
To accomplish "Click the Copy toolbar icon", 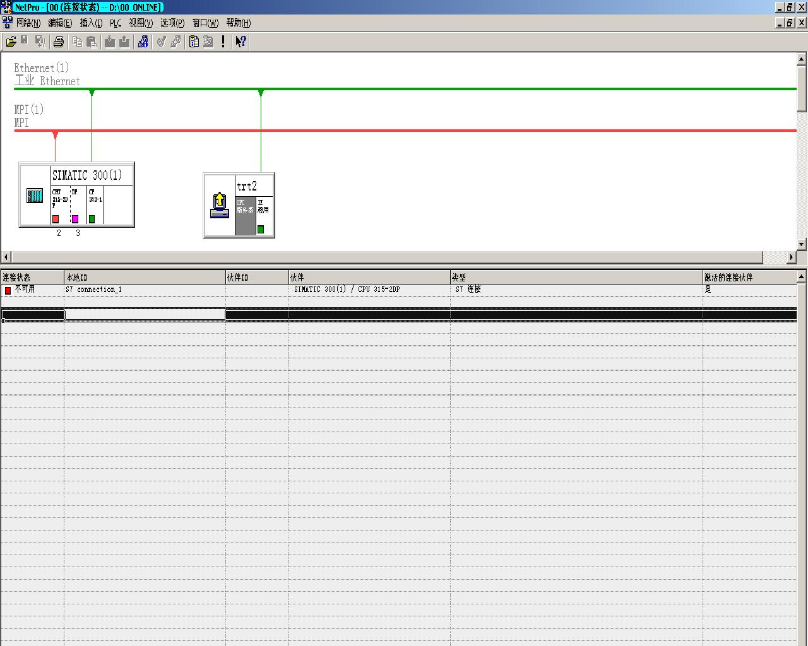I will (77, 42).
